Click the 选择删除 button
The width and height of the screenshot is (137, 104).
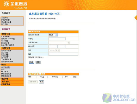click(x=33, y=82)
